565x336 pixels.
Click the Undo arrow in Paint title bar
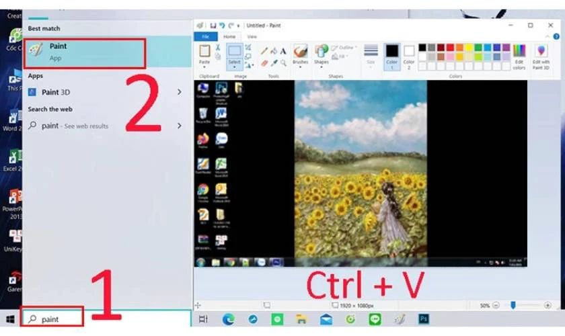click(x=222, y=26)
